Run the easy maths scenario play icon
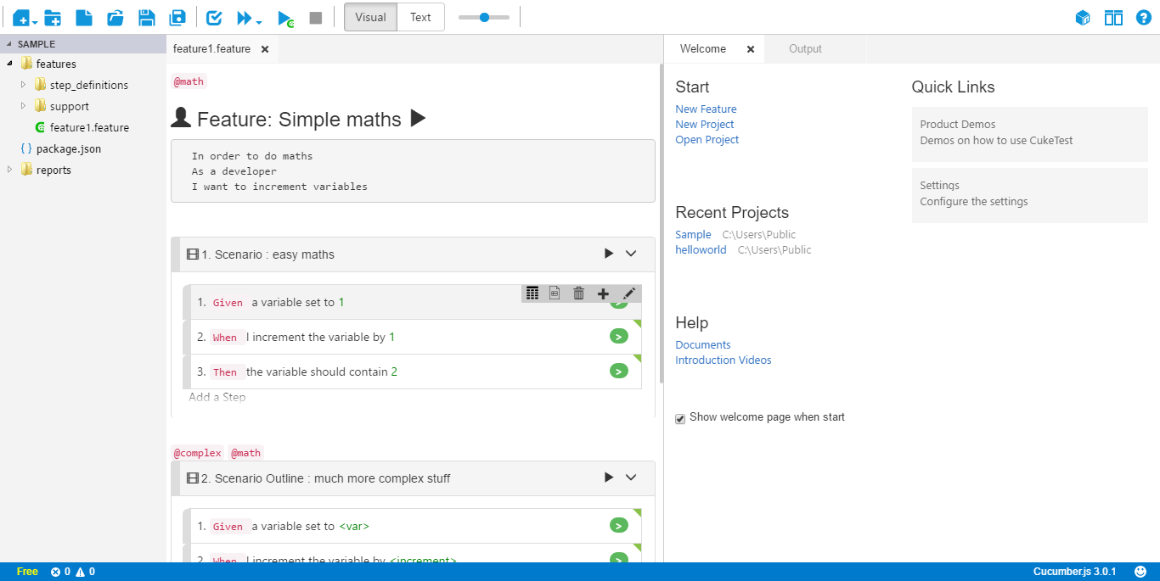 [x=608, y=254]
